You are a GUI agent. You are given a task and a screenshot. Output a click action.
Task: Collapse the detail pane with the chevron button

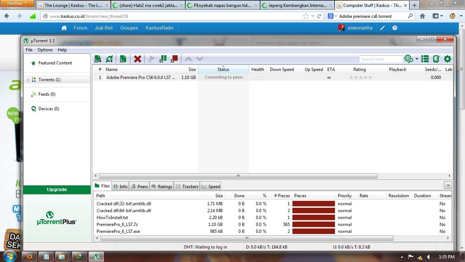click(448, 185)
